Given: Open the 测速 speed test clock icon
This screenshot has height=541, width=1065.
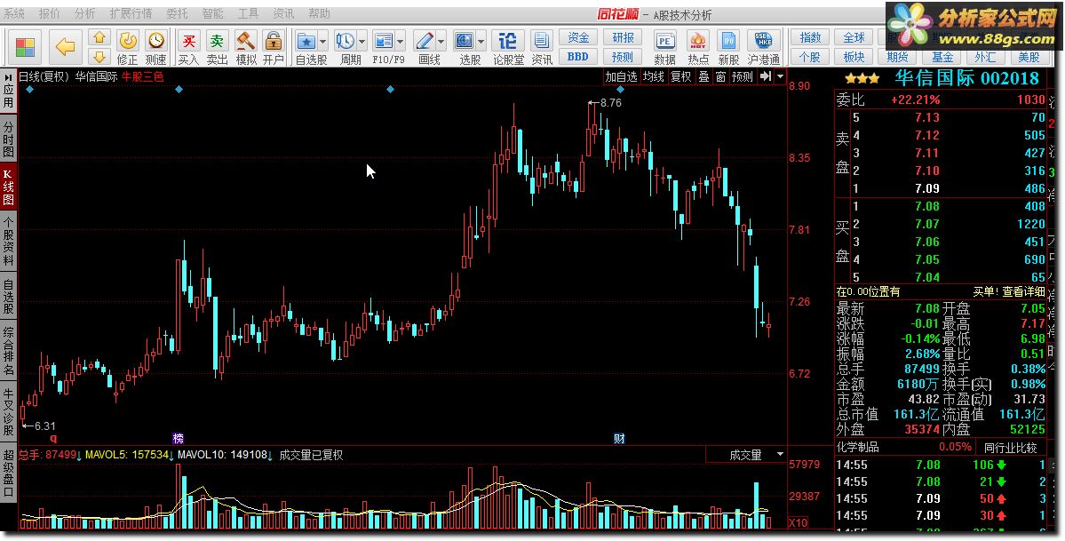Looking at the screenshot, I should coord(156,48).
